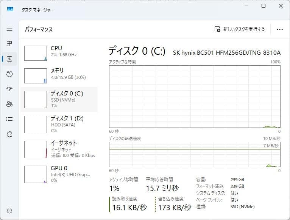Click the 10 MB/秒 scale label
The width and height of the screenshot is (290, 220).
[x=272, y=138]
